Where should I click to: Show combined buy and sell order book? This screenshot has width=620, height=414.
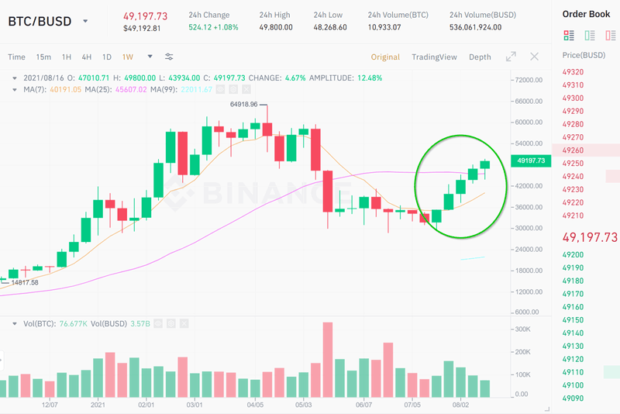click(569, 35)
